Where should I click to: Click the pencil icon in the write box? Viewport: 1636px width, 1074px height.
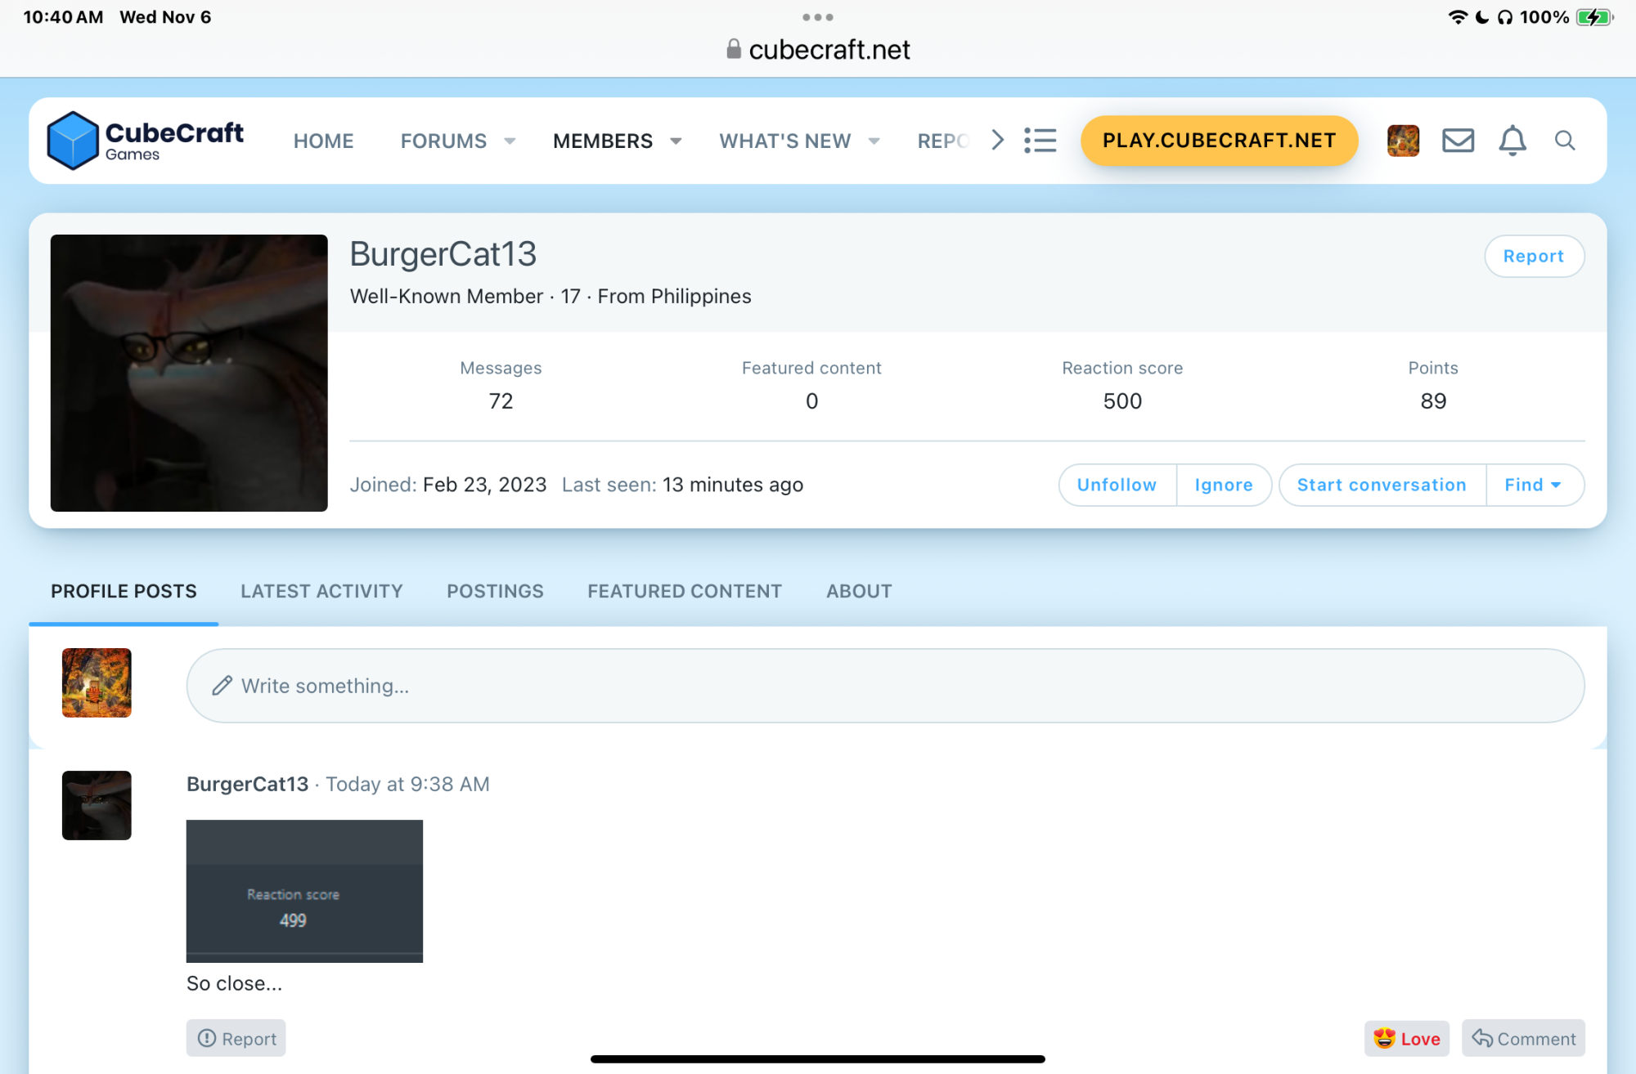coord(222,686)
